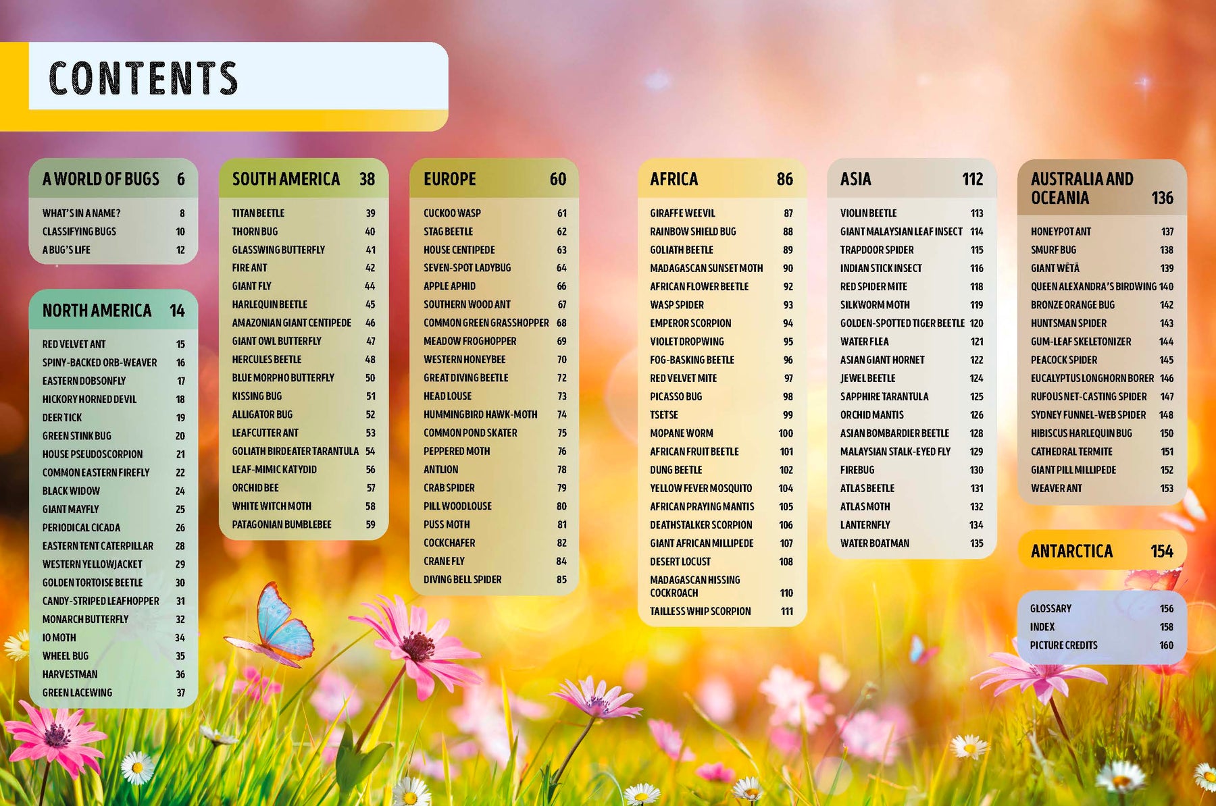Select the Classifying Bugs entry
The height and width of the screenshot is (806, 1216).
tap(79, 231)
